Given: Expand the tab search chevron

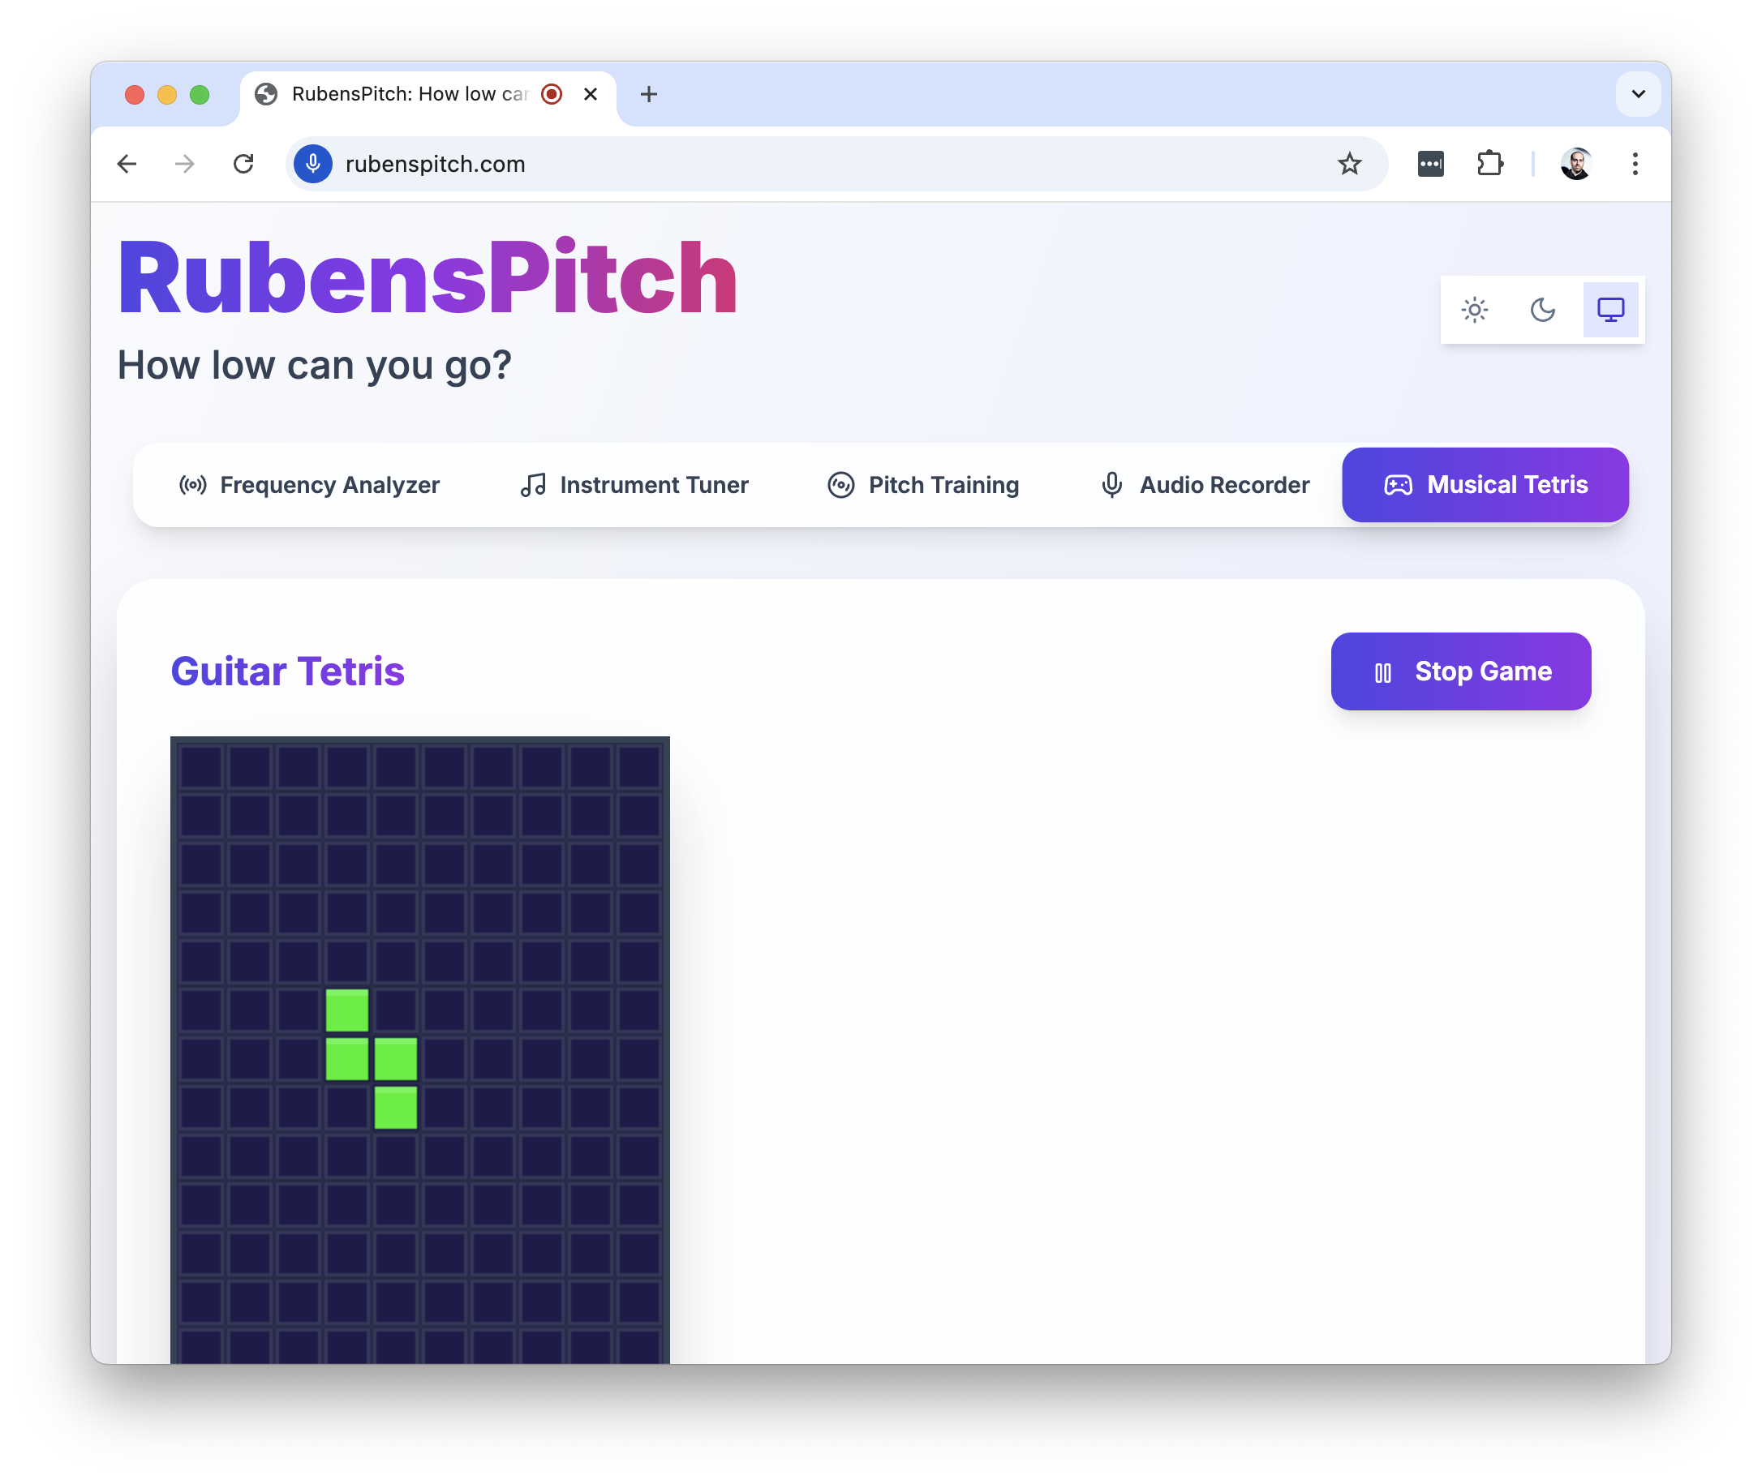Looking at the screenshot, I should tap(1637, 94).
